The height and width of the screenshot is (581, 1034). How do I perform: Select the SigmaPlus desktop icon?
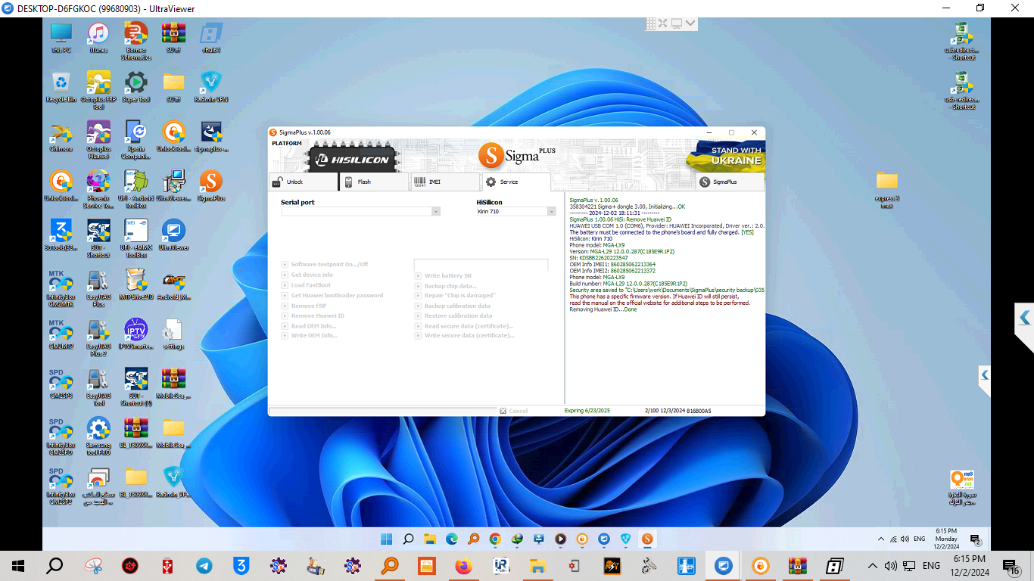[211, 185]
